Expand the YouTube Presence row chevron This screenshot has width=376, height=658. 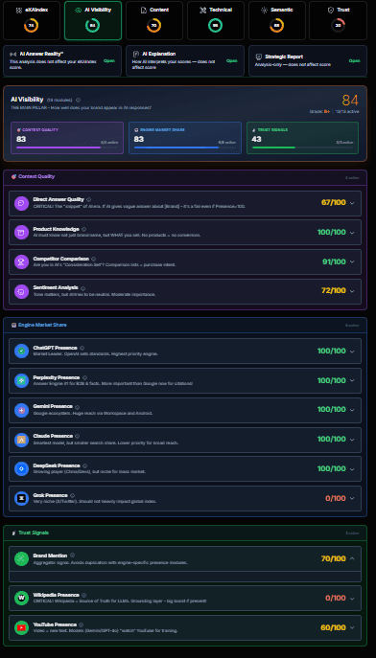pos(352,627)
